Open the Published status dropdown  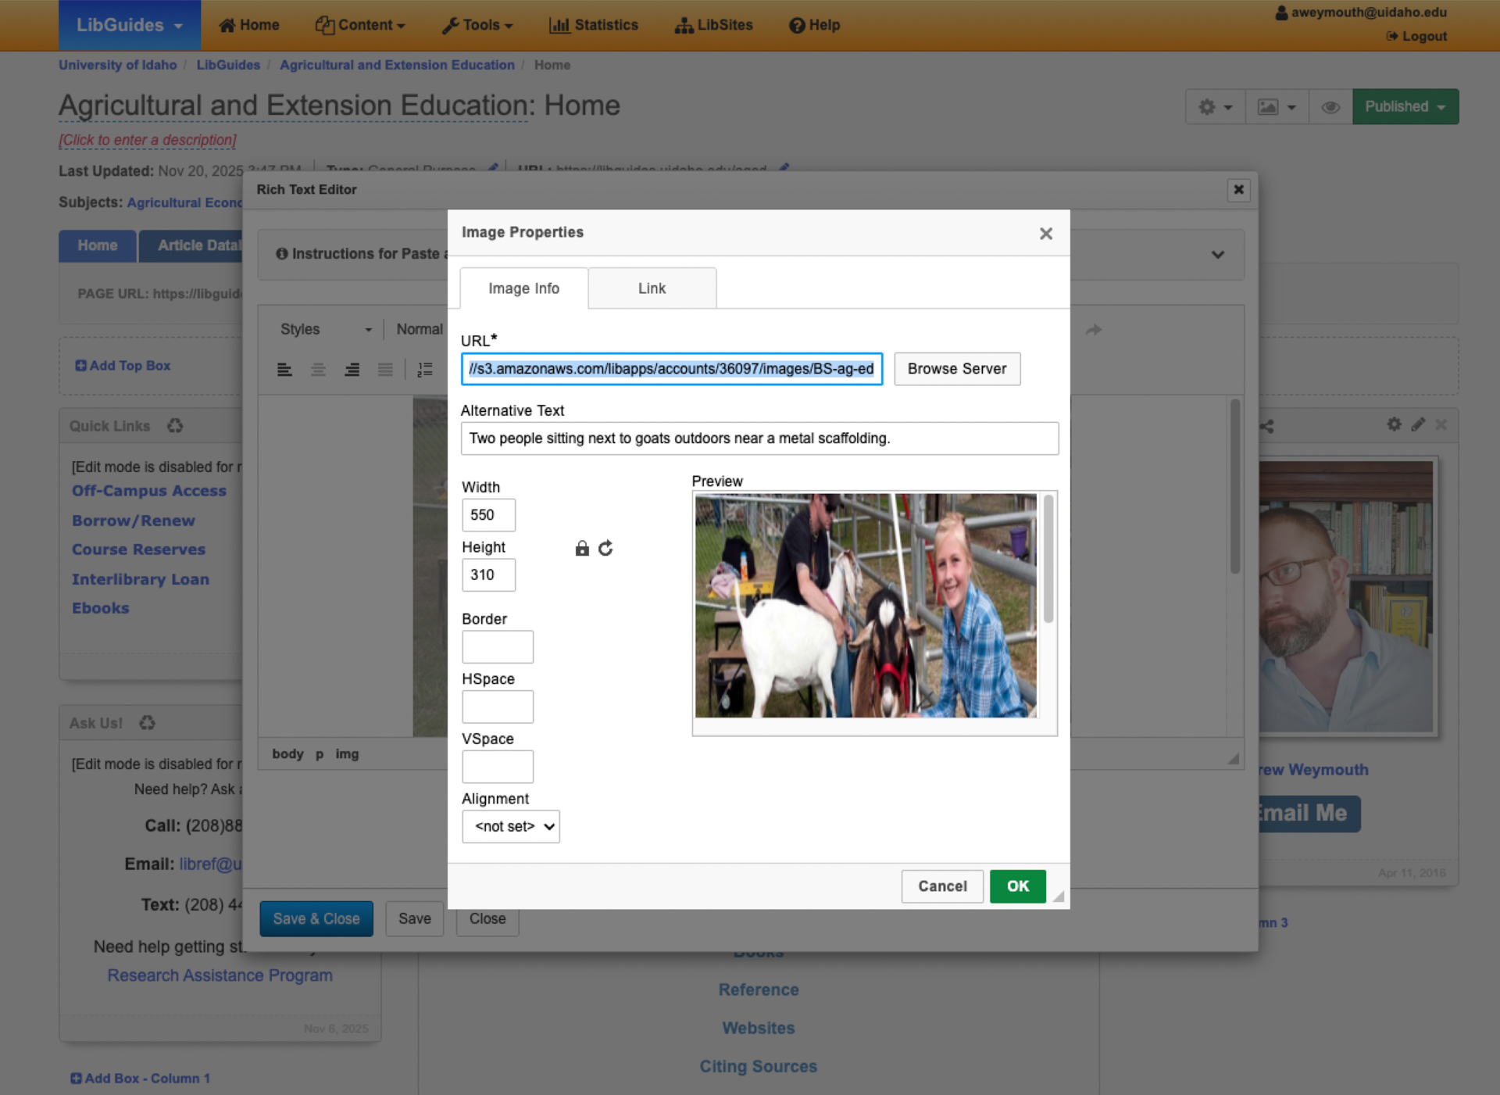[1405, 107]
